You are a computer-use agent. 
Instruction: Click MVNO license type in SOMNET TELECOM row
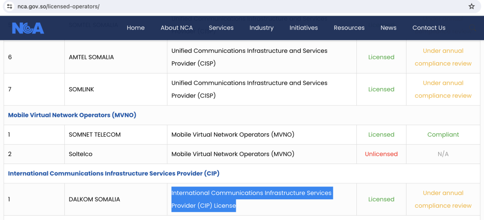[x=233, y=134]
